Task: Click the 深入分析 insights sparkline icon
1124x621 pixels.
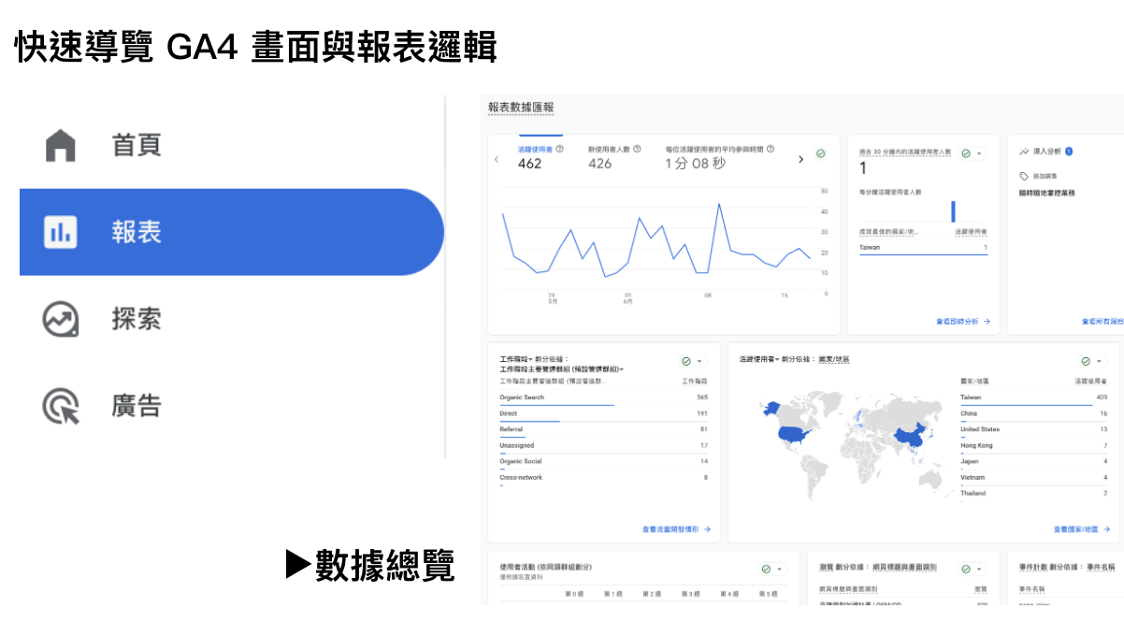Action: (1024, 151)
